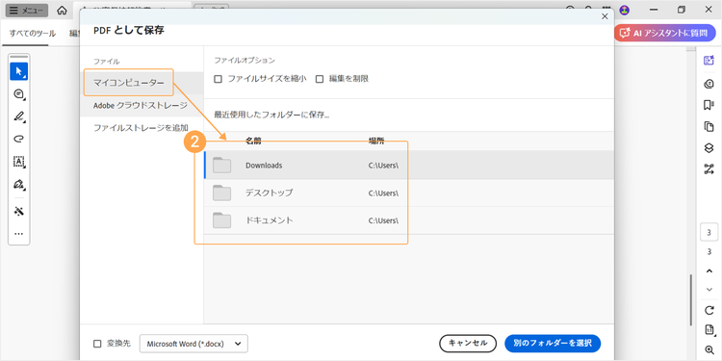Go to previous page up chevron
Viewport: 722px width, 361px height.
coord(709,271)
